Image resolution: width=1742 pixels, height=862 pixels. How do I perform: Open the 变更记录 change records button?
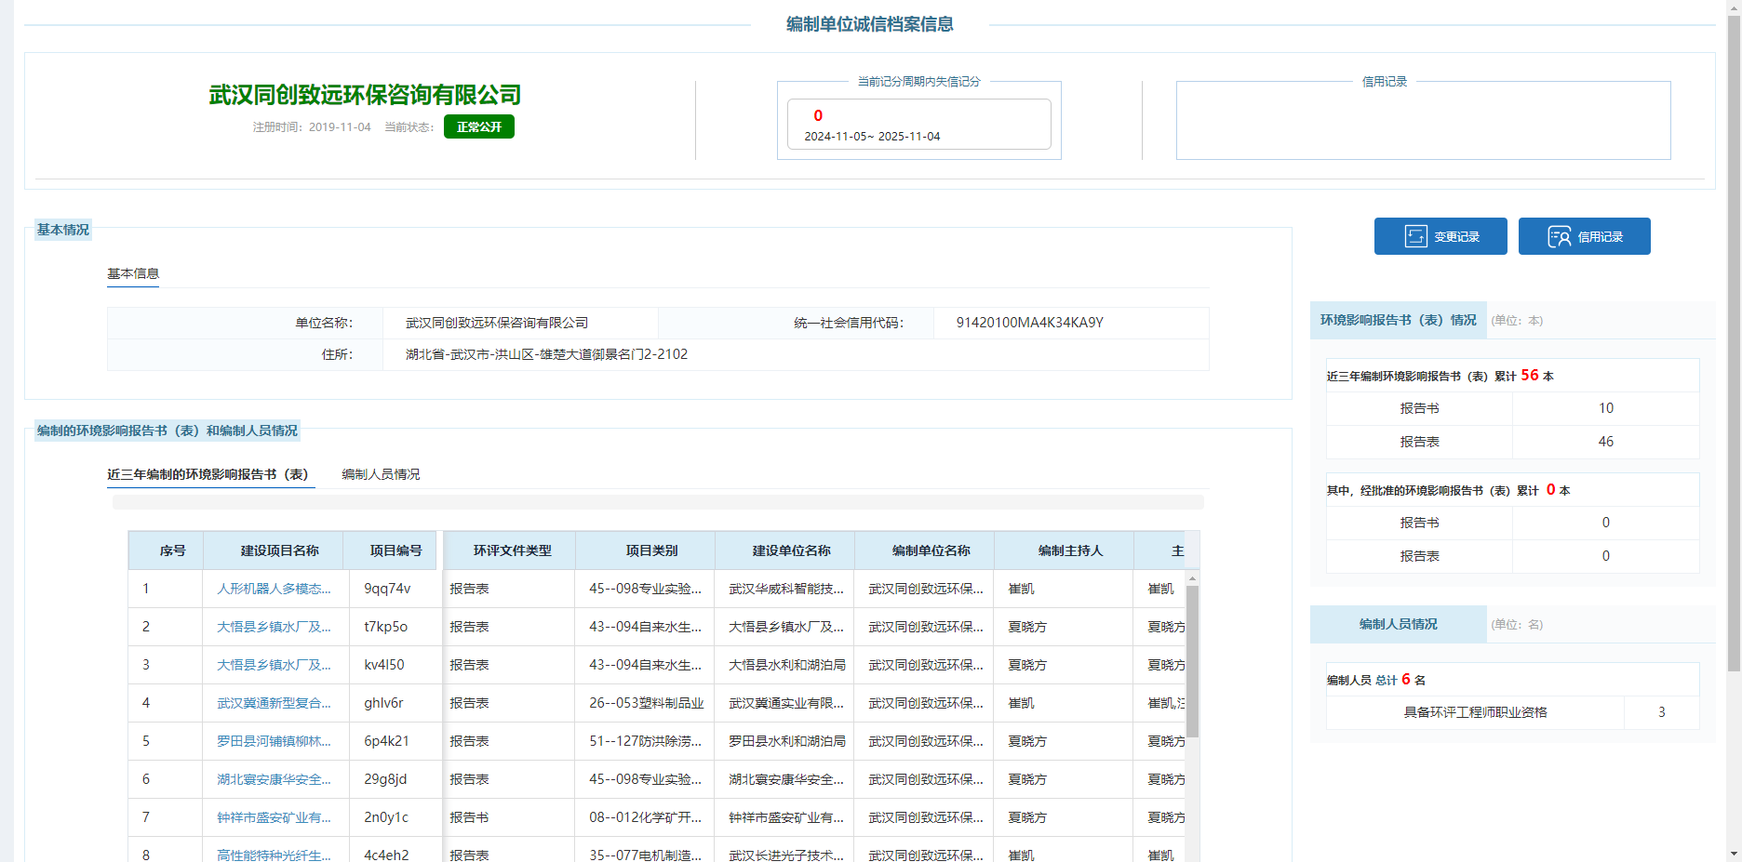(1440, 236)
